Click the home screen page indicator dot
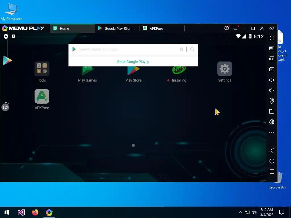Viewport: 291px width, 218px height. [x=133, y=145]
